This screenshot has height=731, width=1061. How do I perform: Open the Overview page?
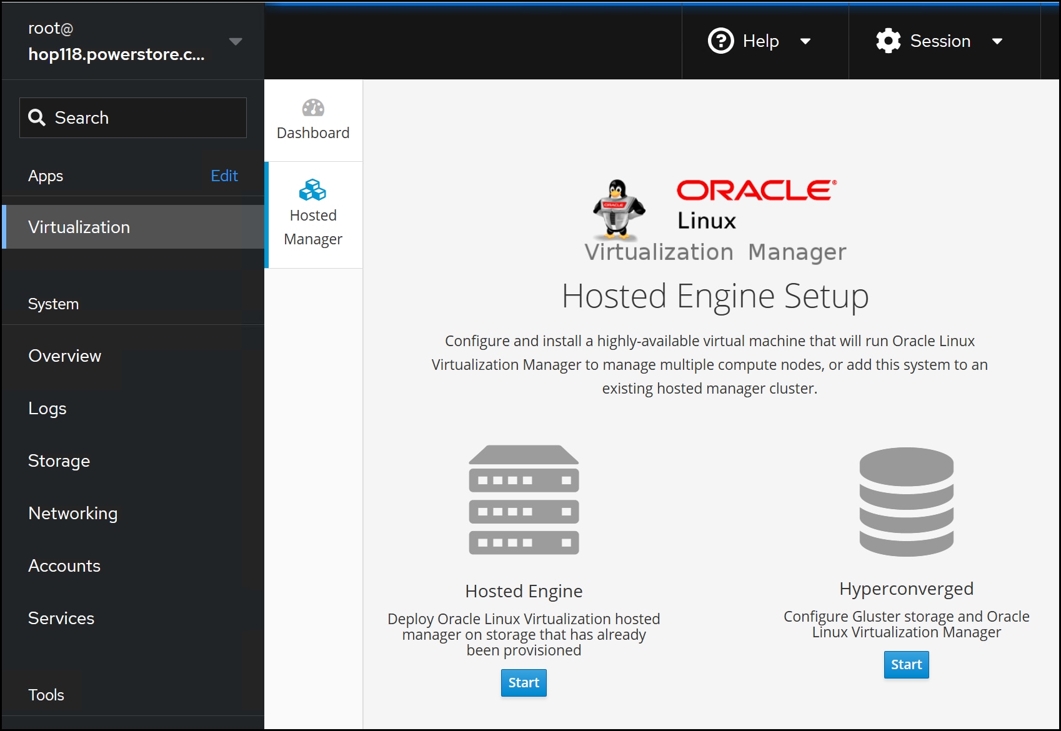click(x=64, y=356)
